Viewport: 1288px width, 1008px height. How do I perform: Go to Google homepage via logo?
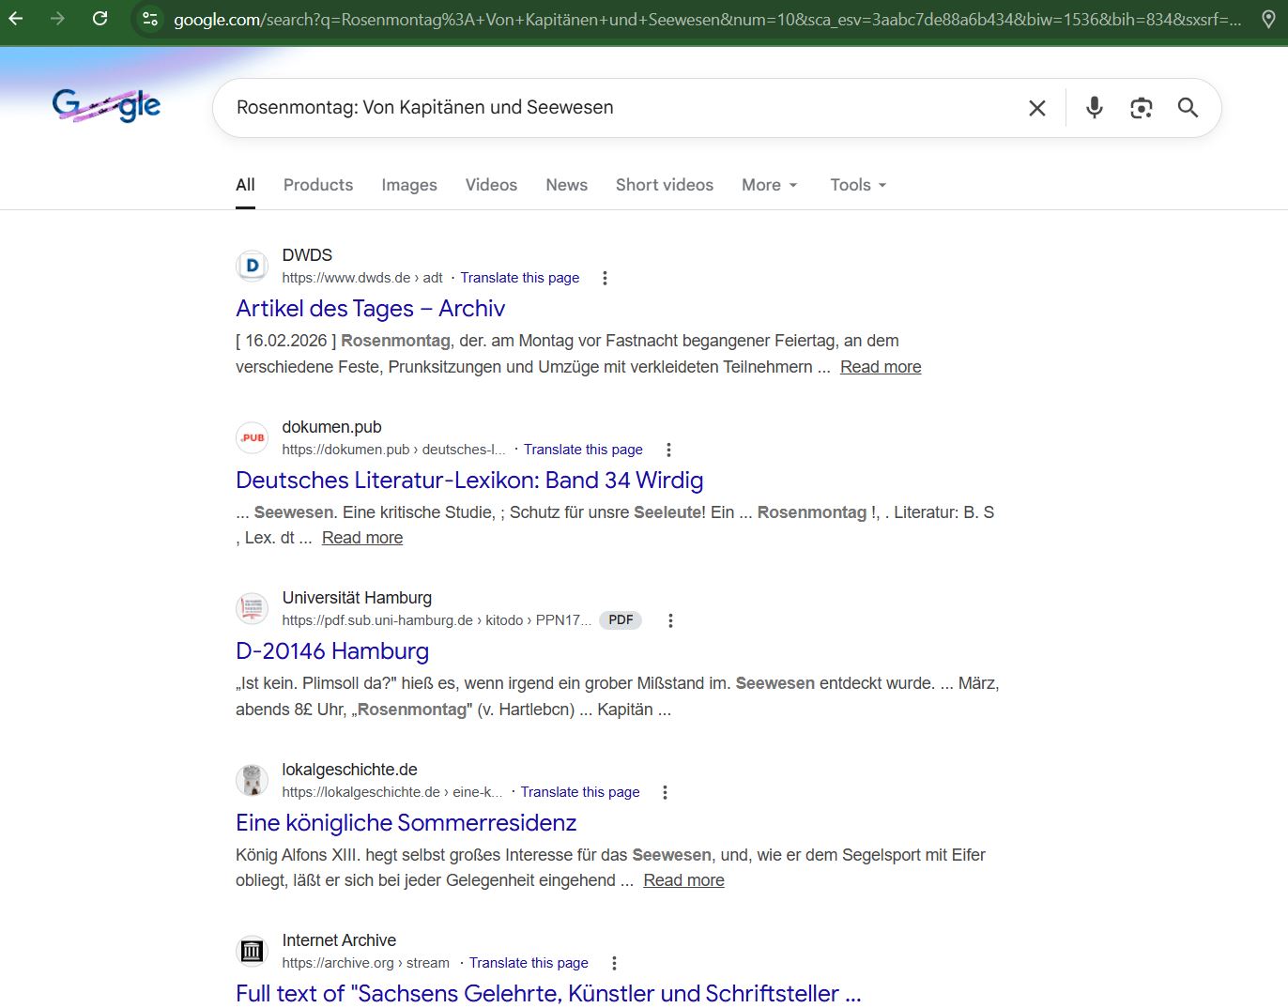coord(106,106)
